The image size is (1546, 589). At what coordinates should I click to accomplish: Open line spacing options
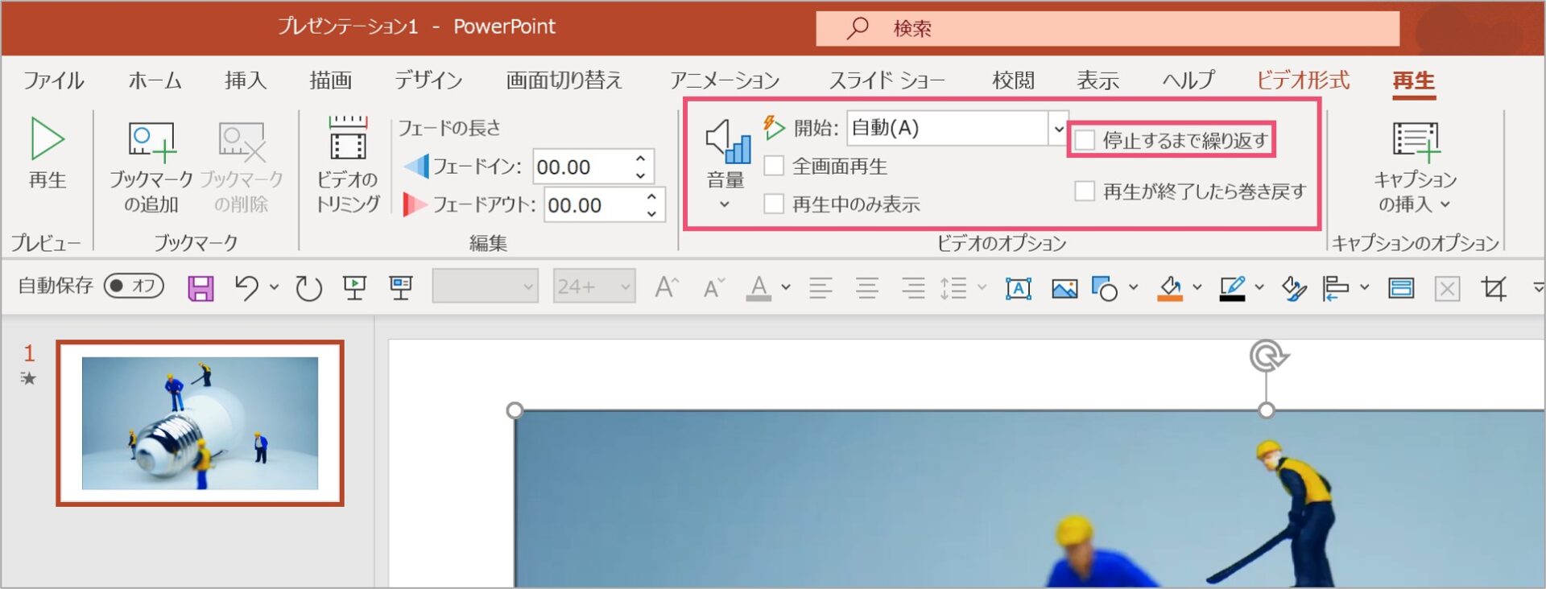(954, 287)
